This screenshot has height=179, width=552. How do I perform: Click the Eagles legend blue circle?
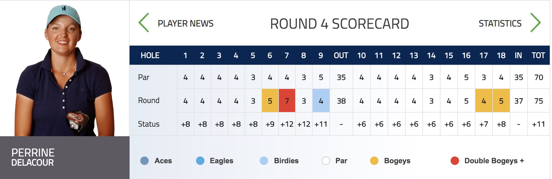[x=200, y=161]
